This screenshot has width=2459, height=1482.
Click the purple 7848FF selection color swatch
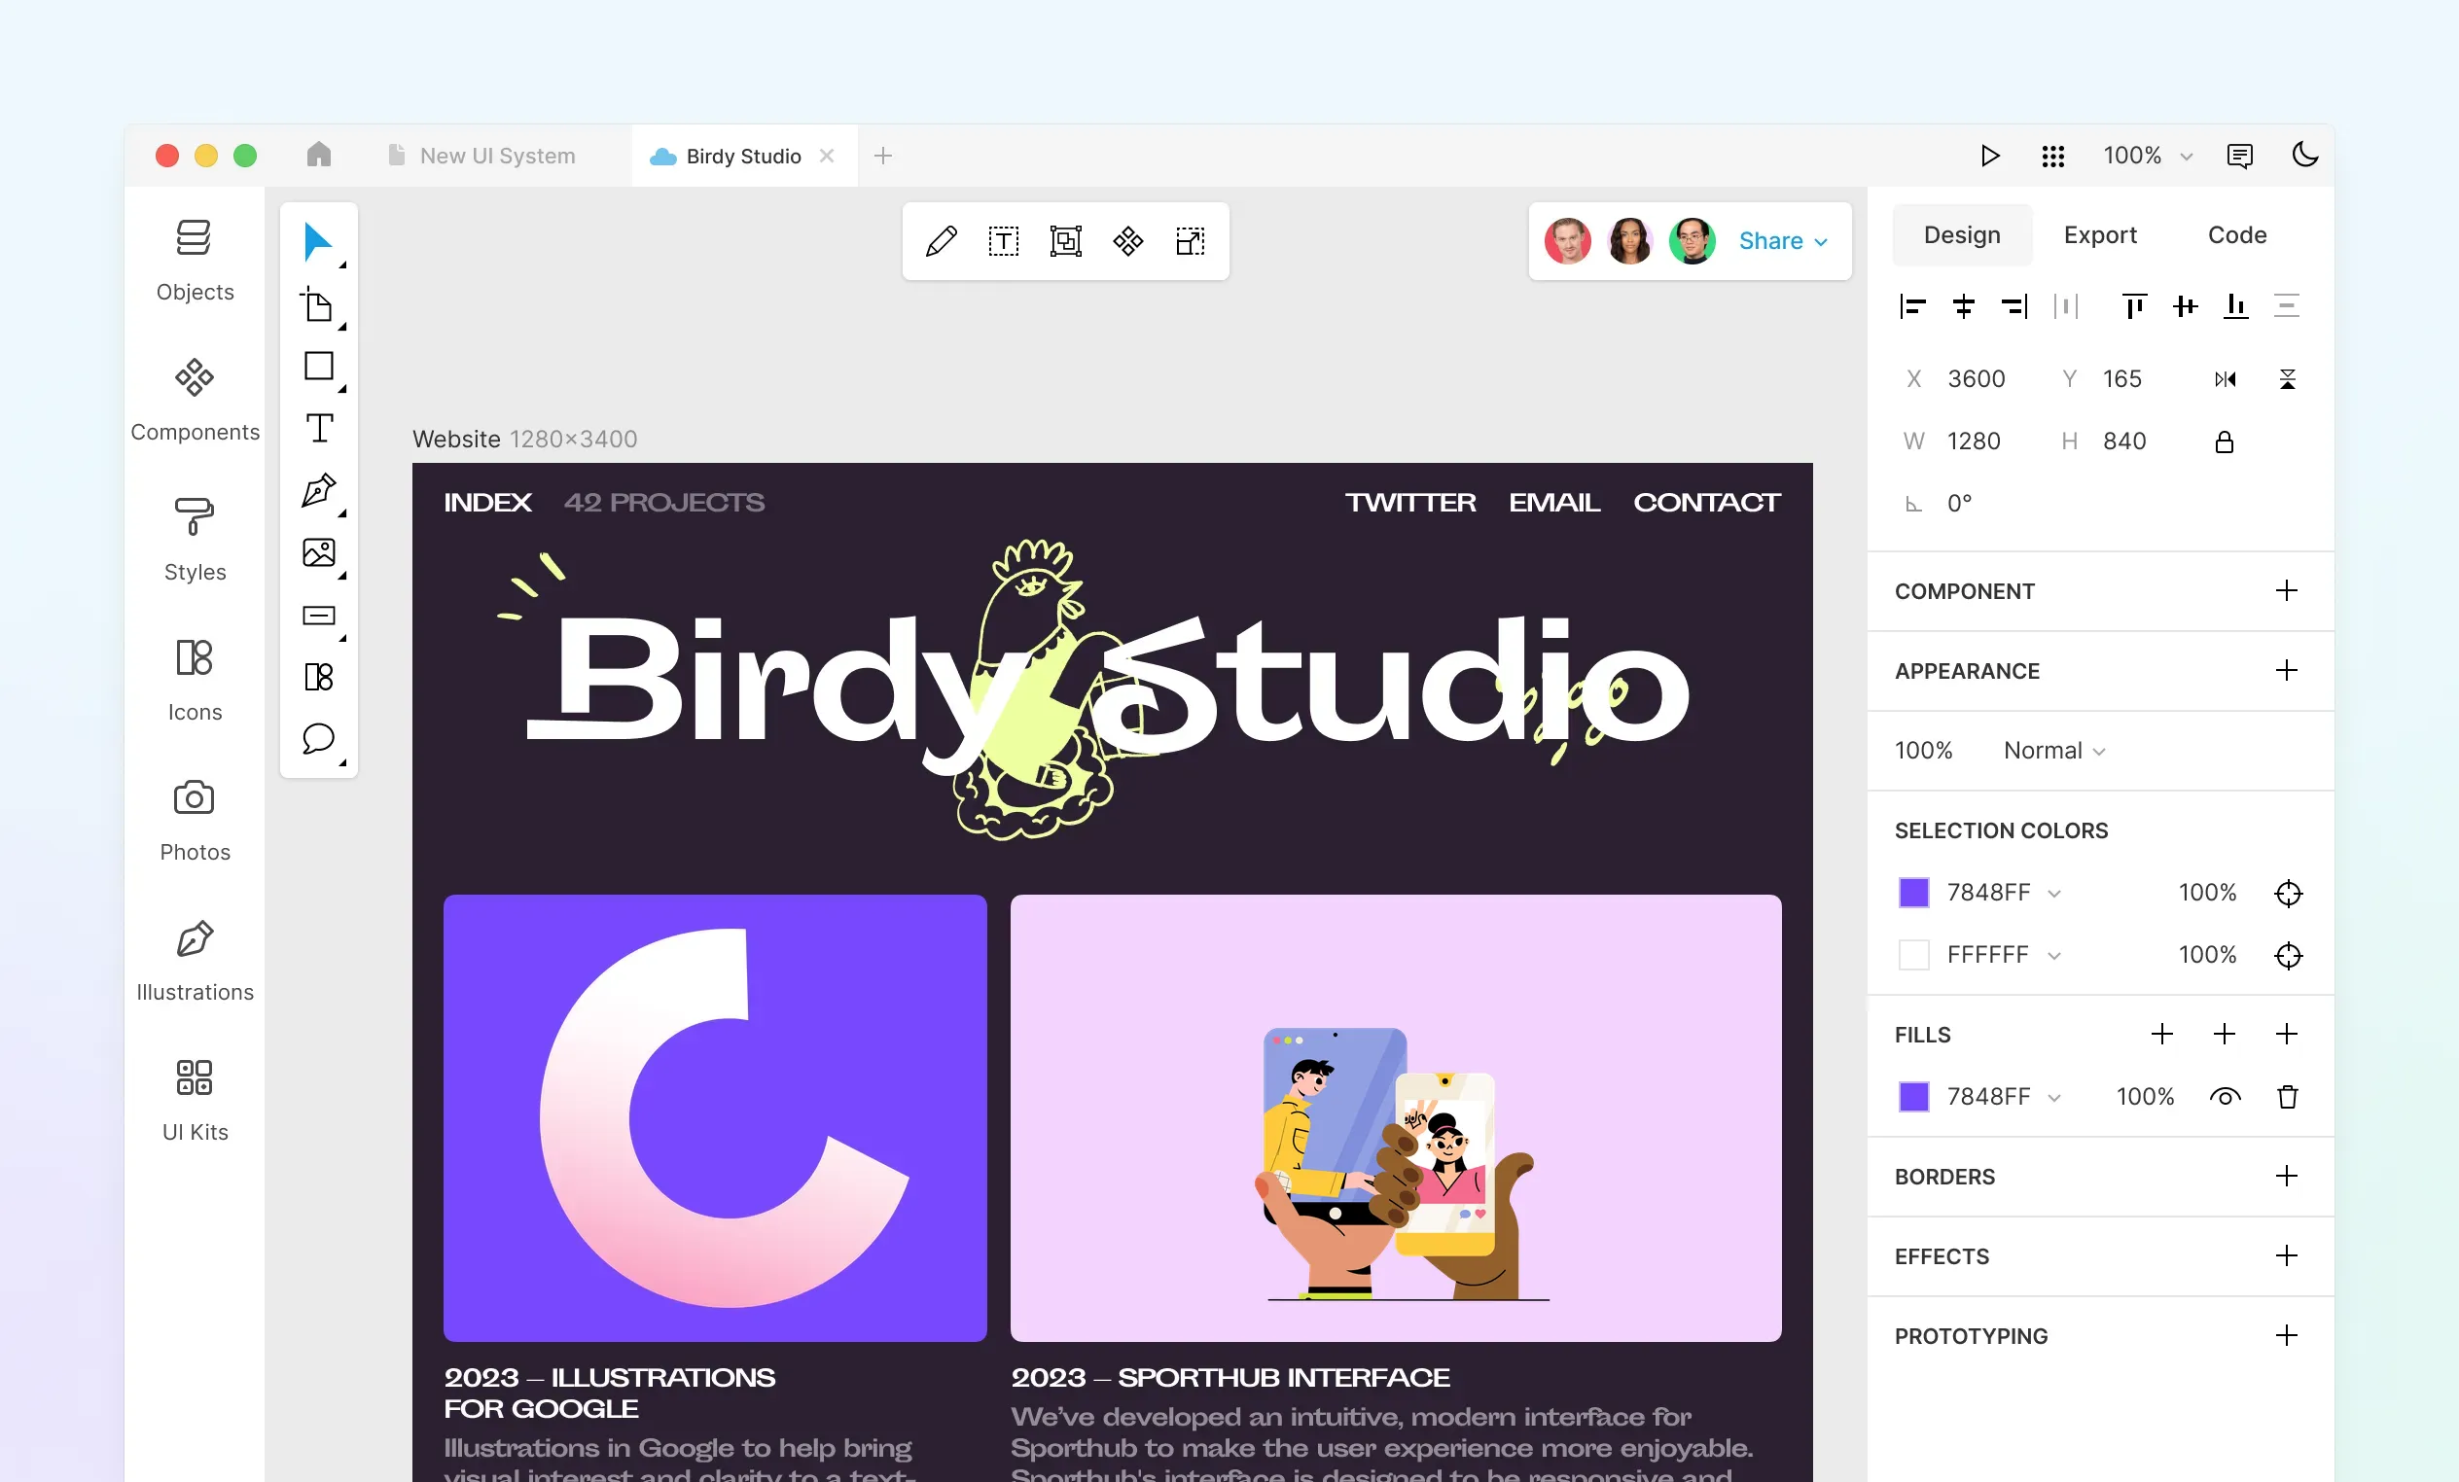coord(1913,894)
